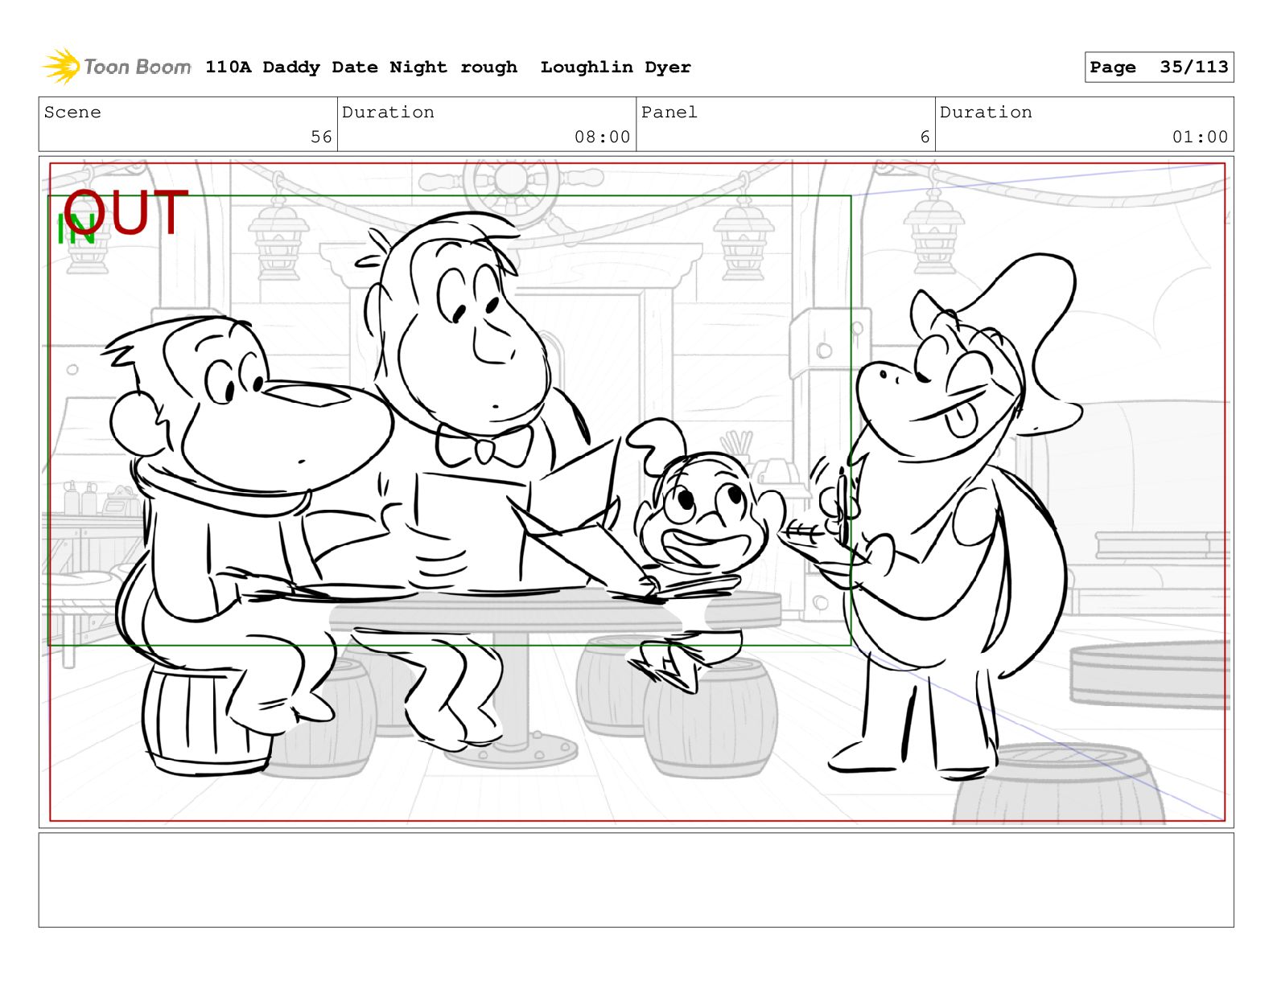Click the Toon Boom logo icon

[x=61, y=66]
